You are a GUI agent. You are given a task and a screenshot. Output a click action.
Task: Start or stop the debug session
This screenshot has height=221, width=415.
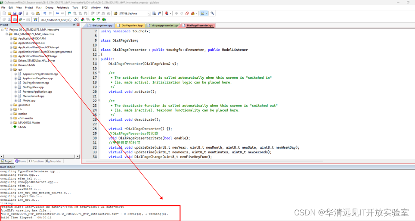tap(166, 13)
